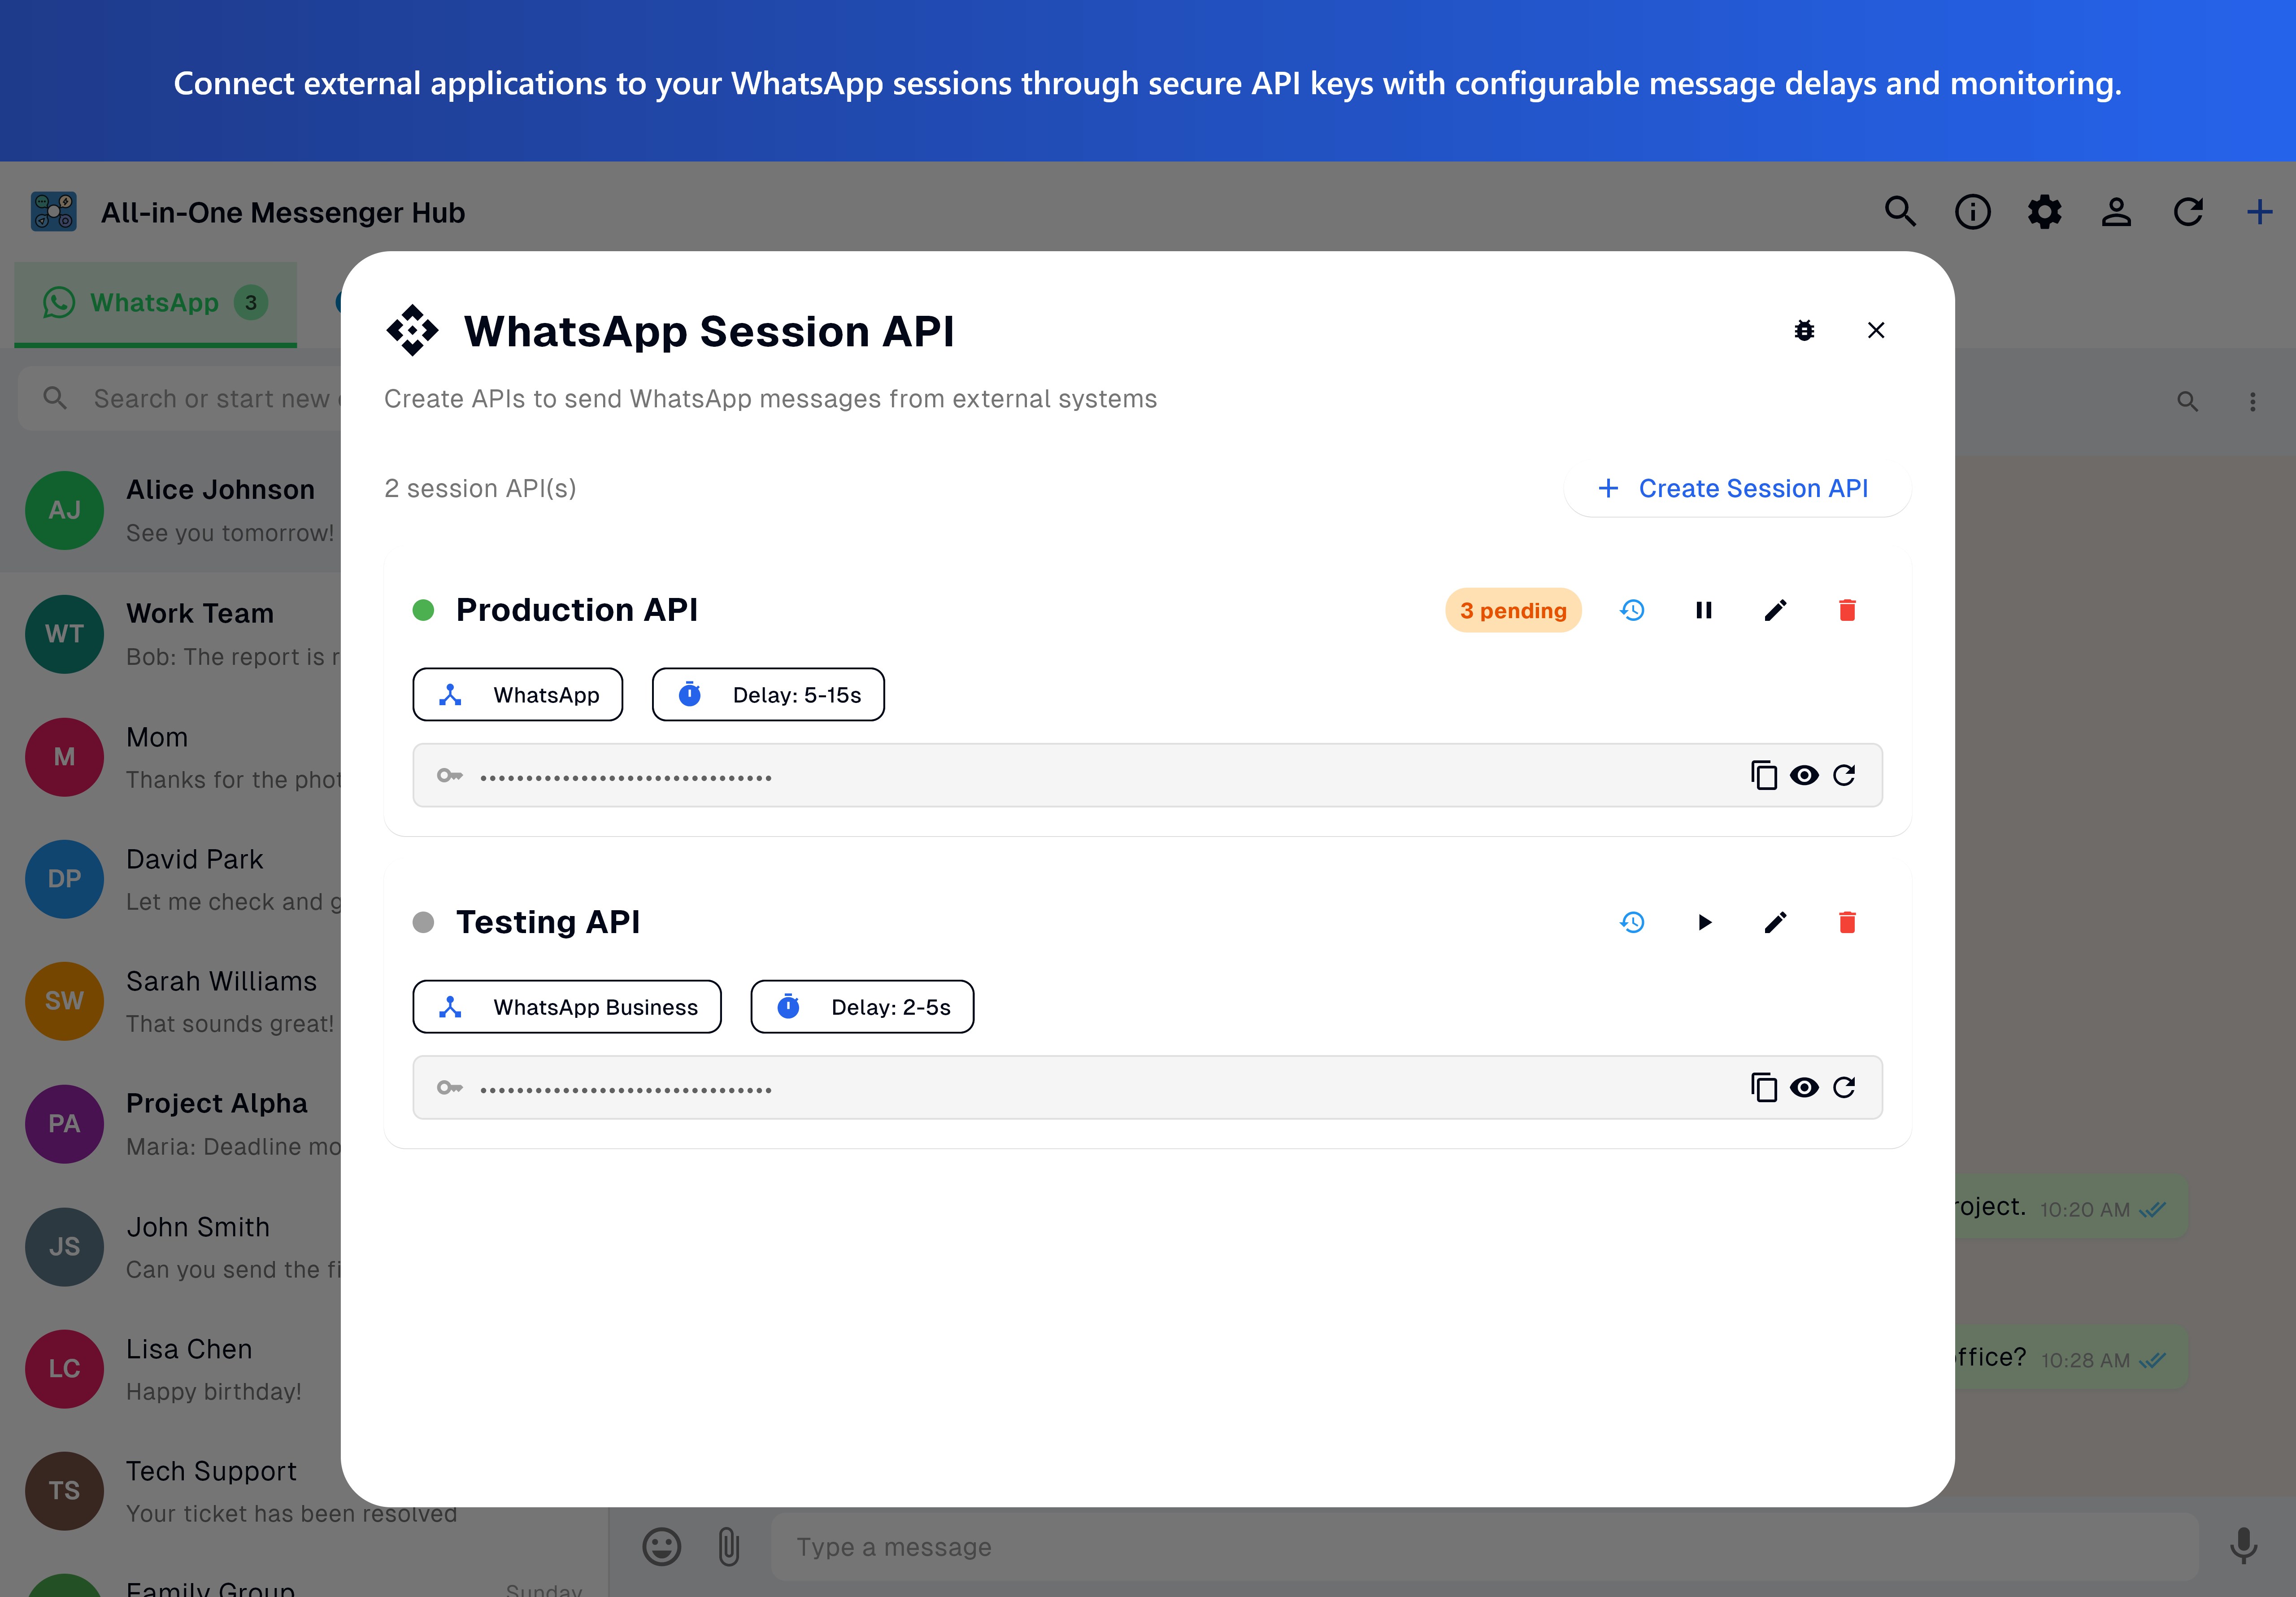2296x1597 pixels.
Task: Copy the Testing API key
Action: point(1764,1088)
